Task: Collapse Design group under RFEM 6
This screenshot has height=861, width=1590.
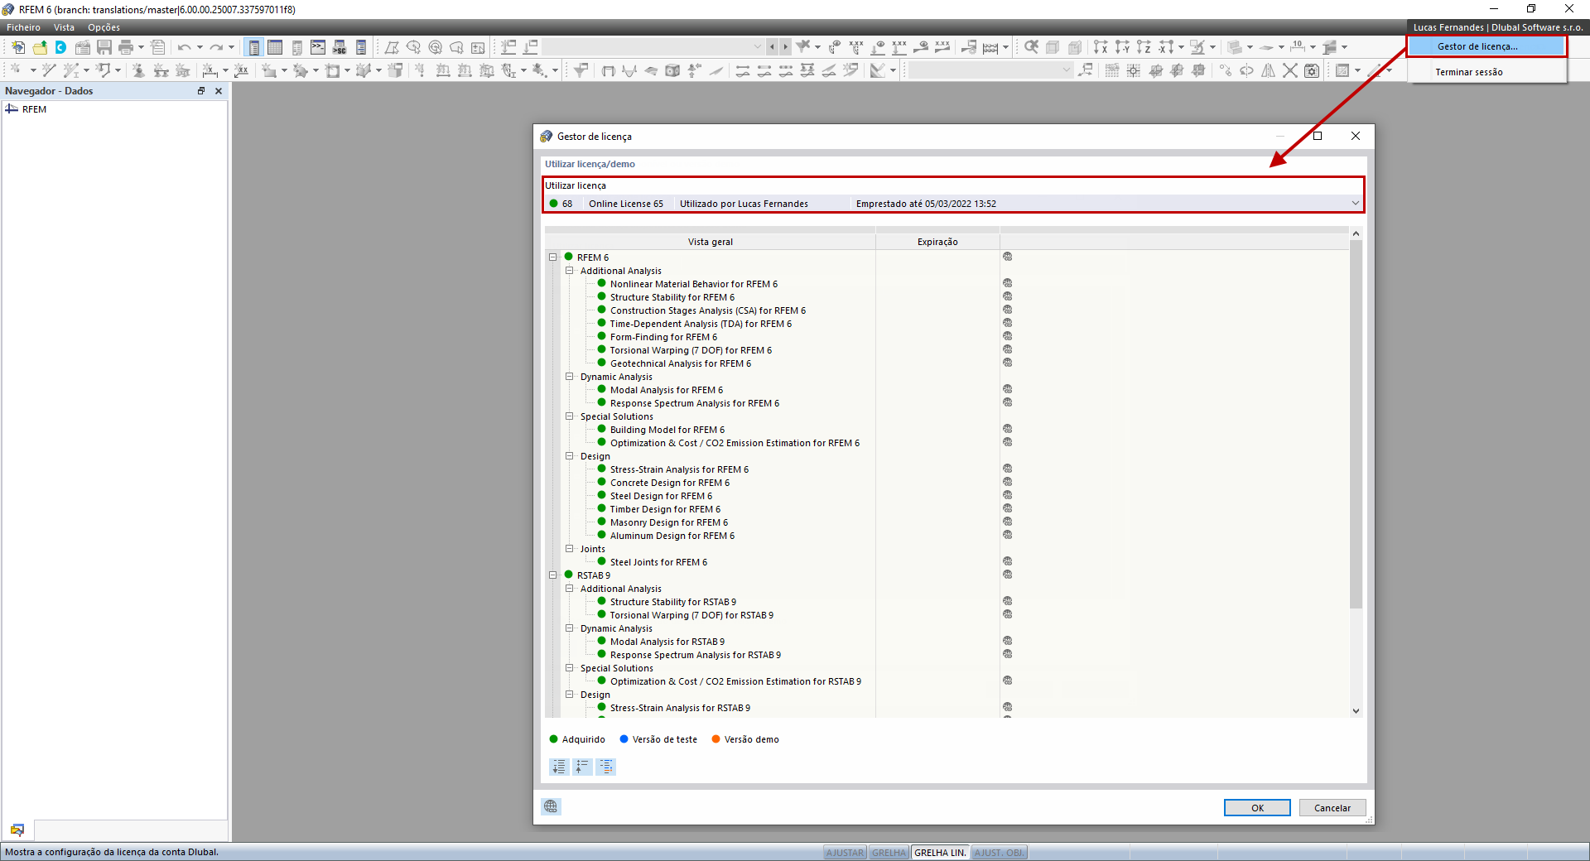Action: [x=570, y=456]
